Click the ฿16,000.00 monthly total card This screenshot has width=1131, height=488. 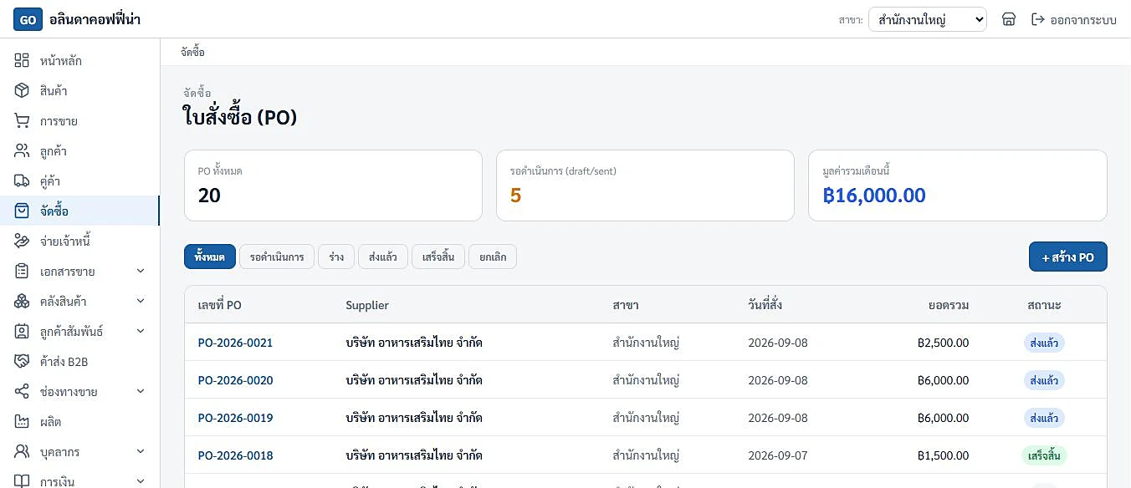pos(958,186)
